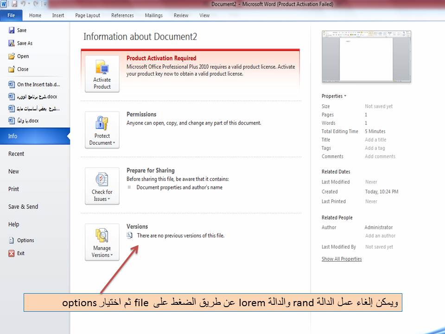Switch to the File tab
Viewport: 445px width, 334px height.
click(11, 15)
